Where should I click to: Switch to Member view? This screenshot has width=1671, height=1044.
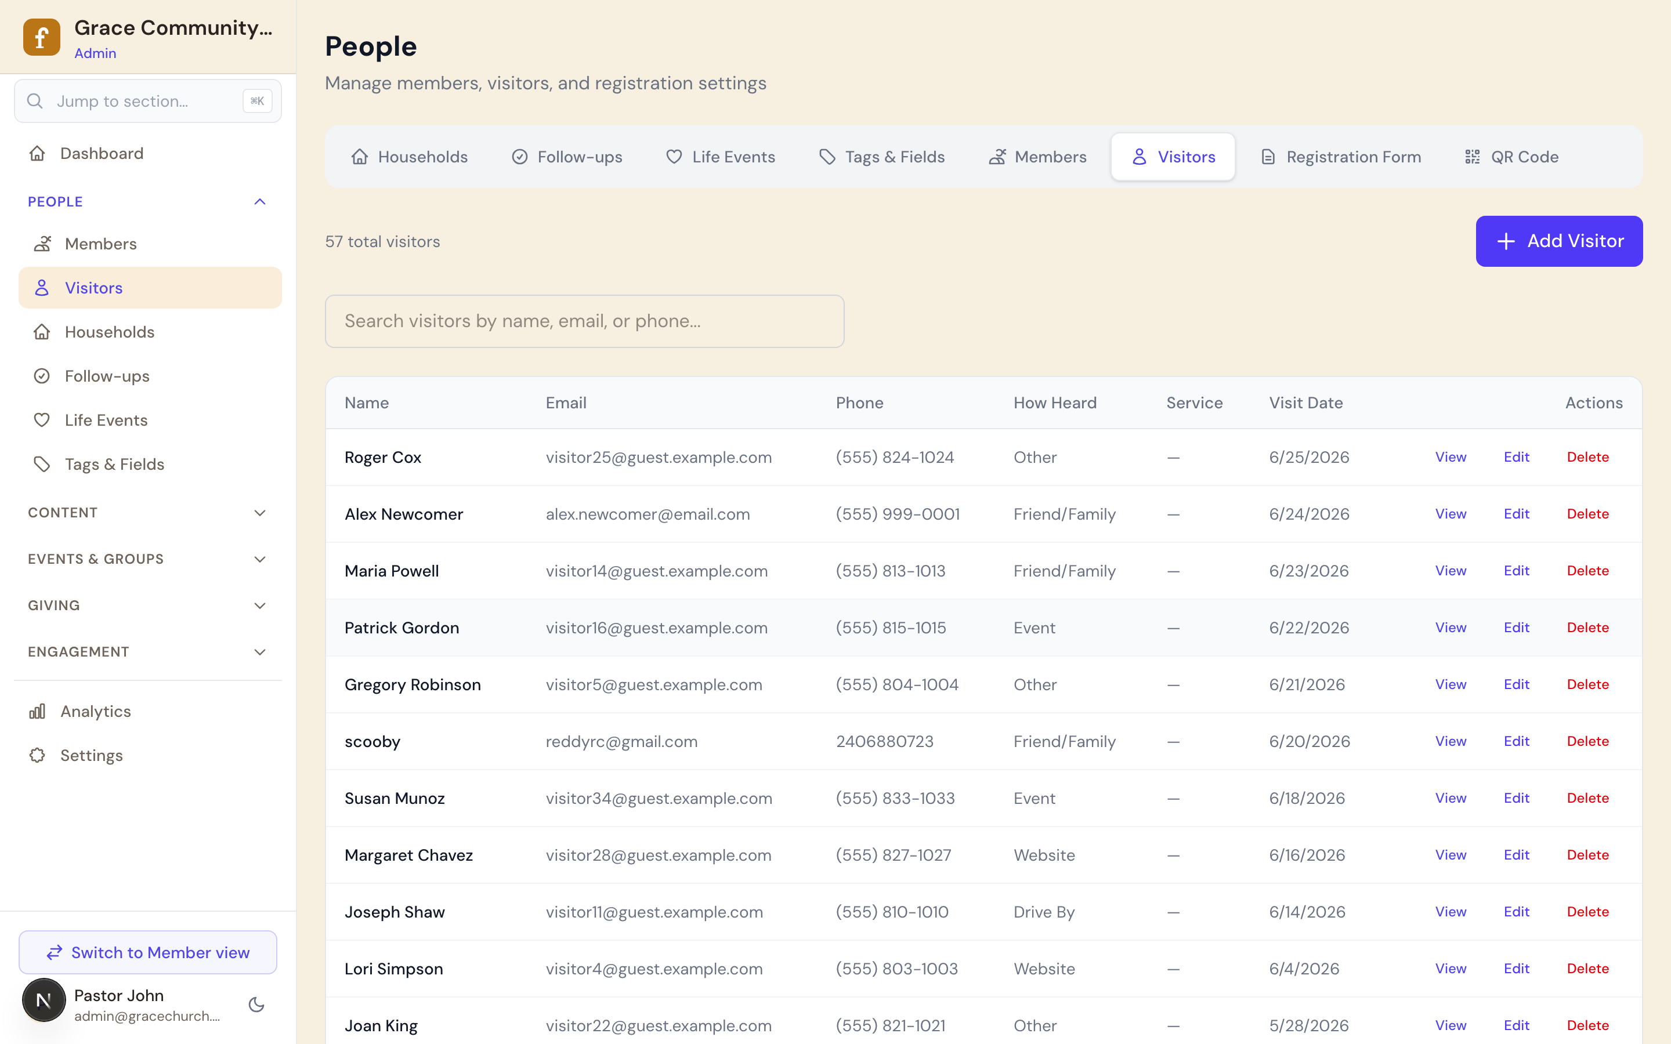148,953
